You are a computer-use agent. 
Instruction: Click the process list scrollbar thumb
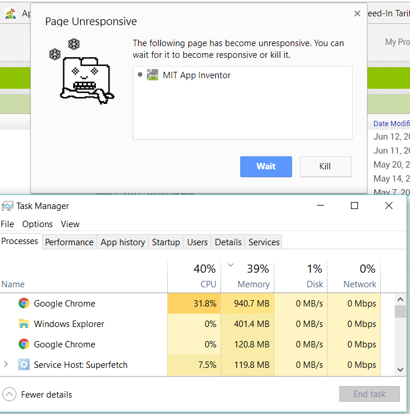click(x=400, y=312)
